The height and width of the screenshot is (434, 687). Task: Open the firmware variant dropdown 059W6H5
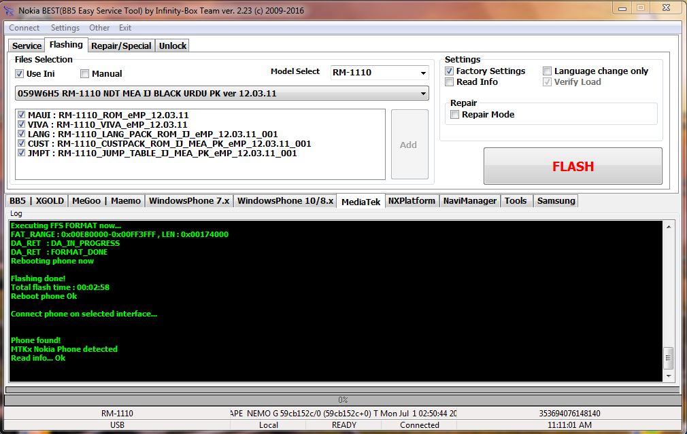pyautogui.click(x=222, y=93)
